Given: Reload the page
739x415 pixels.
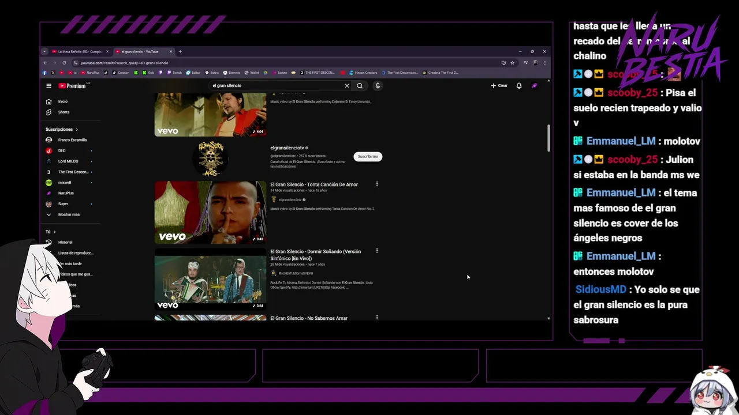Looking at the screenshot, I should tap(64, 63).
